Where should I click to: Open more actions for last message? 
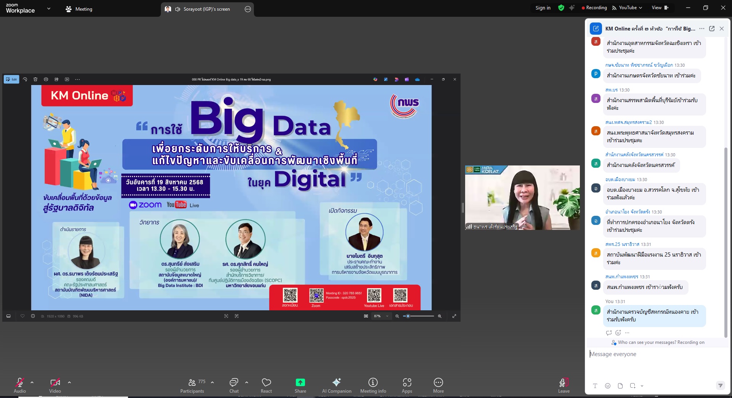[627, 333]
